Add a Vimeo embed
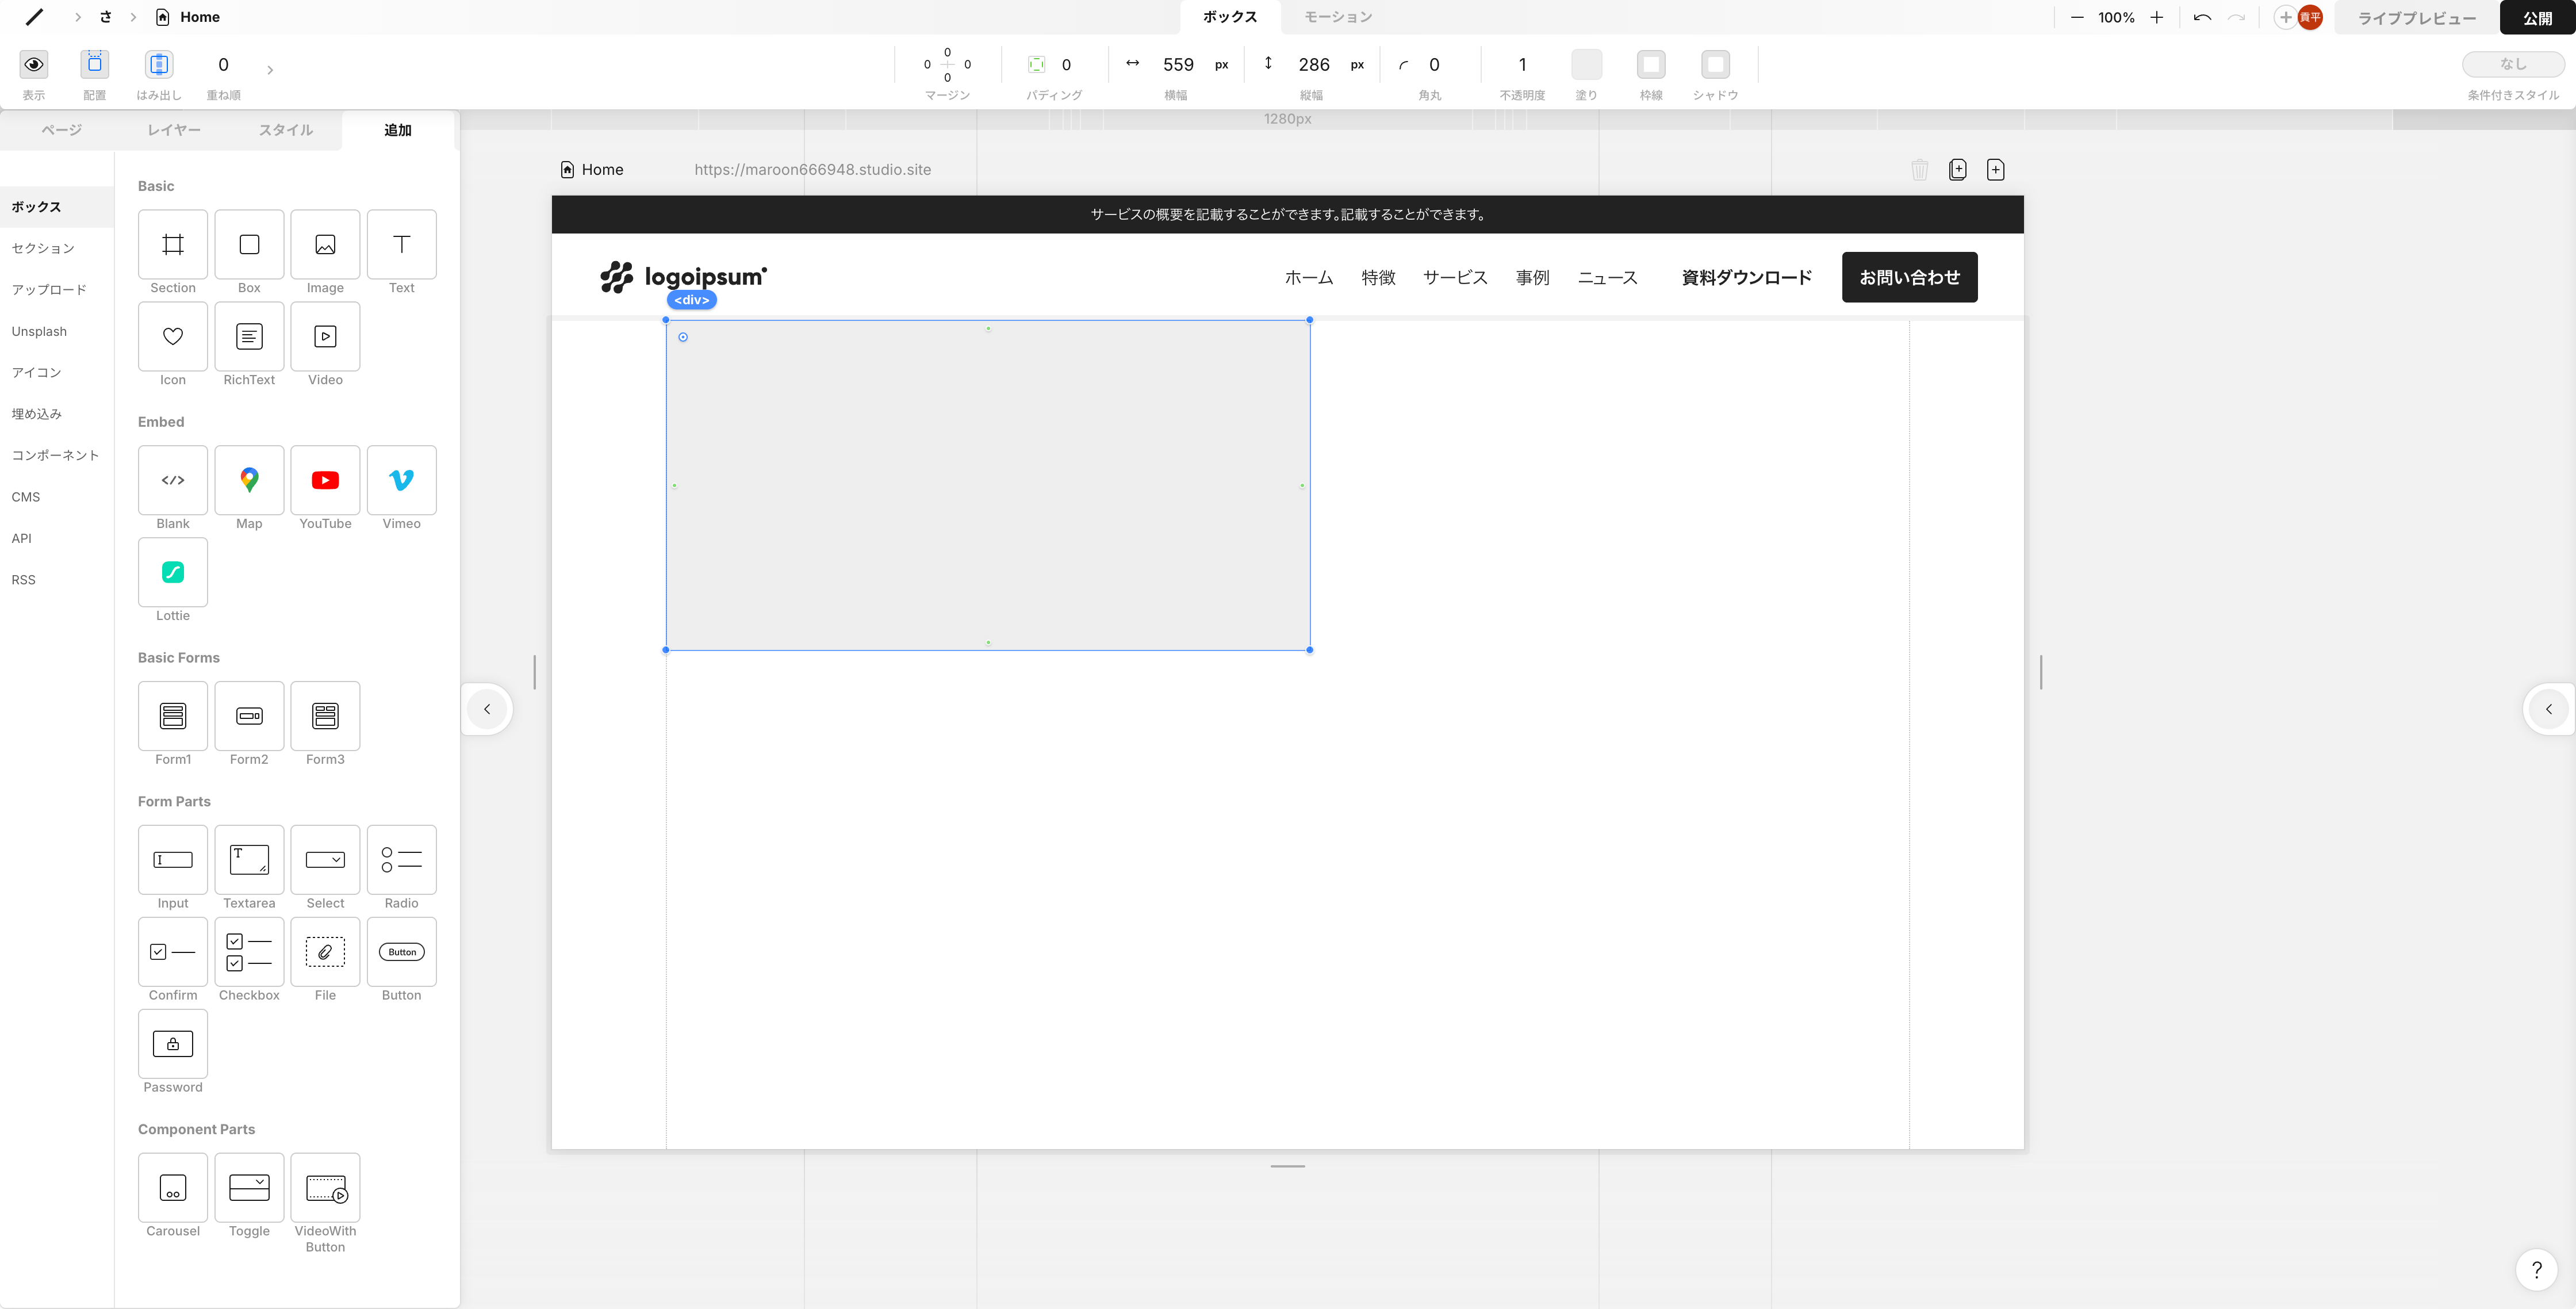2576x1309 pixels. coord(401,480)
